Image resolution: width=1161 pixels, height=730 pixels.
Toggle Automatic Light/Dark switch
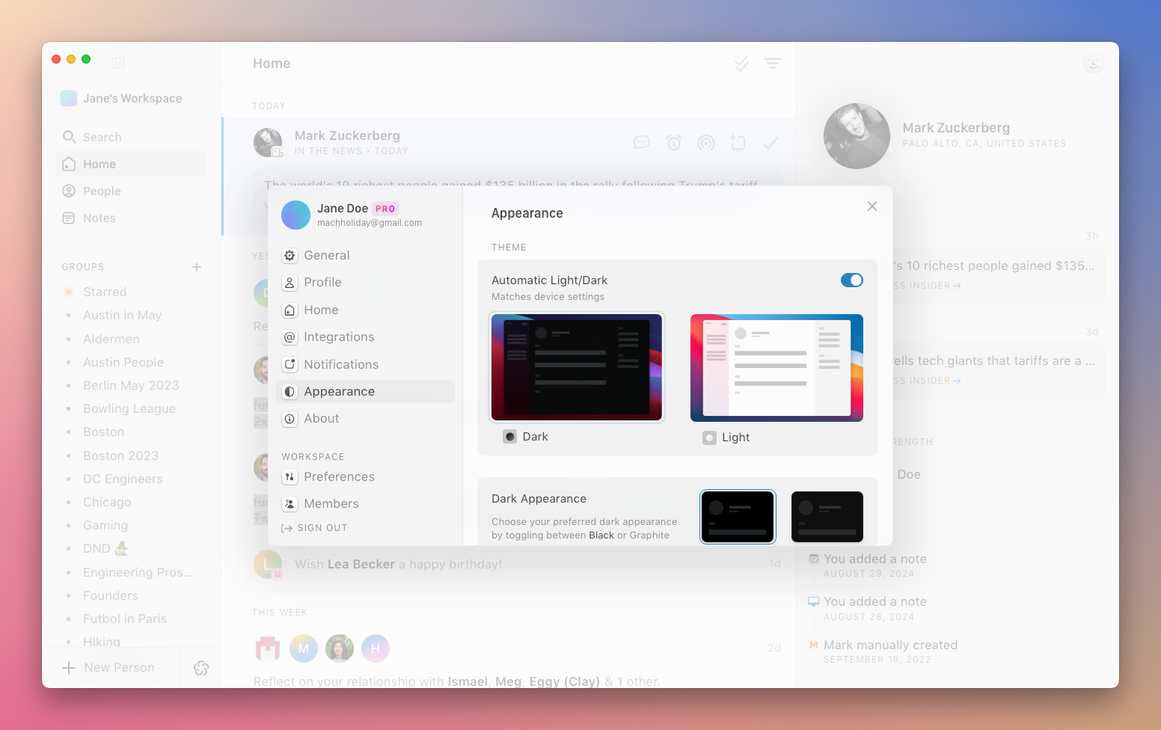click(x=851, y=280)
